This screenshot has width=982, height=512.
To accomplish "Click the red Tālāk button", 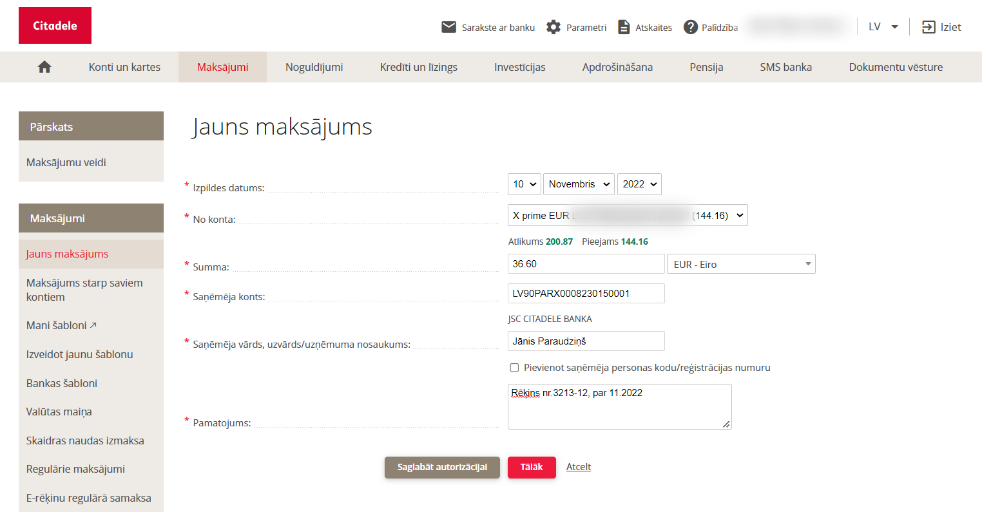I will point(532,468).
